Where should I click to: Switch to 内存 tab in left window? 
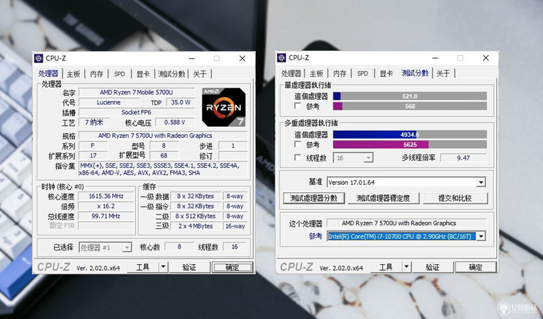(96, 74)
